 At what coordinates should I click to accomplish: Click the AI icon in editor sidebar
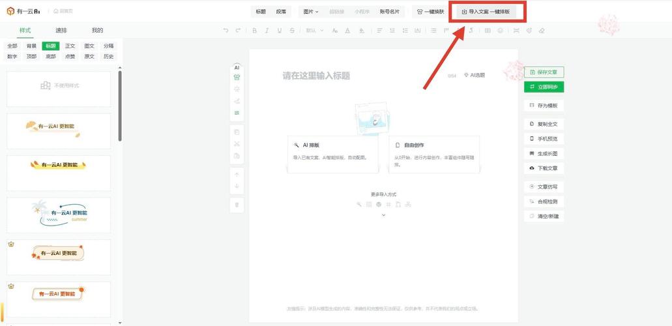(237, 67)
